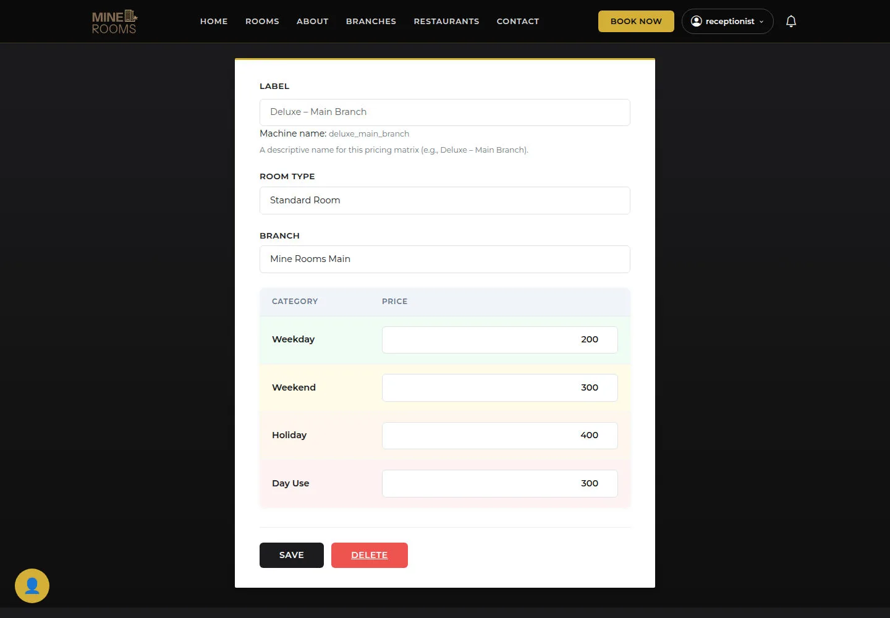
Task: Click the 'ROOM TYPE' field label
Action: (x=287, y=177)
